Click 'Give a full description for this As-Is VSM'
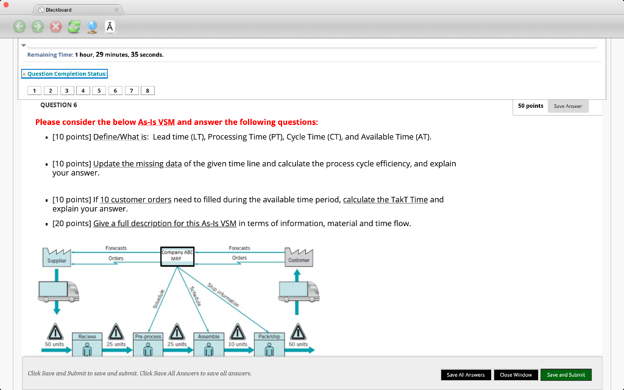 [165, 223]
